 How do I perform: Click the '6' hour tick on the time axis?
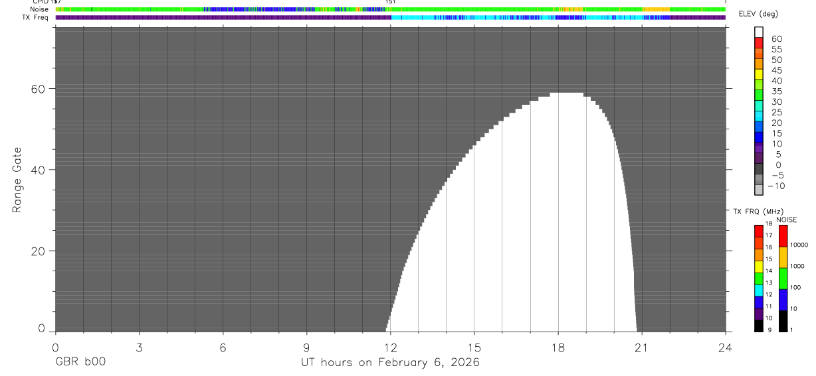pos(223,347)
